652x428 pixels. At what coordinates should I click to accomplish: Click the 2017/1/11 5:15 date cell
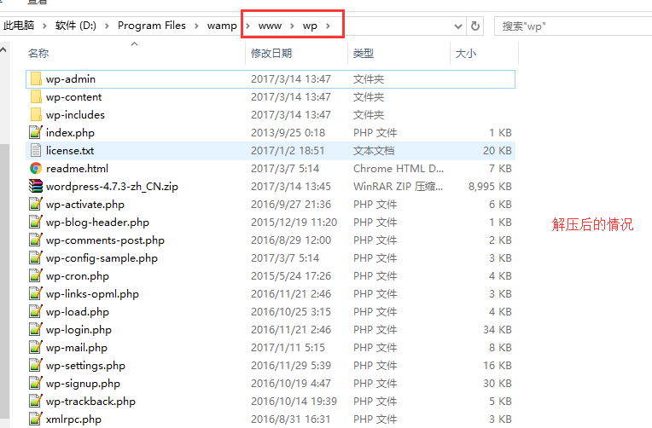click(288, 347)
